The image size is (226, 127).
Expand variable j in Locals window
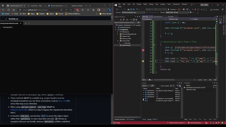pos(144,101)
